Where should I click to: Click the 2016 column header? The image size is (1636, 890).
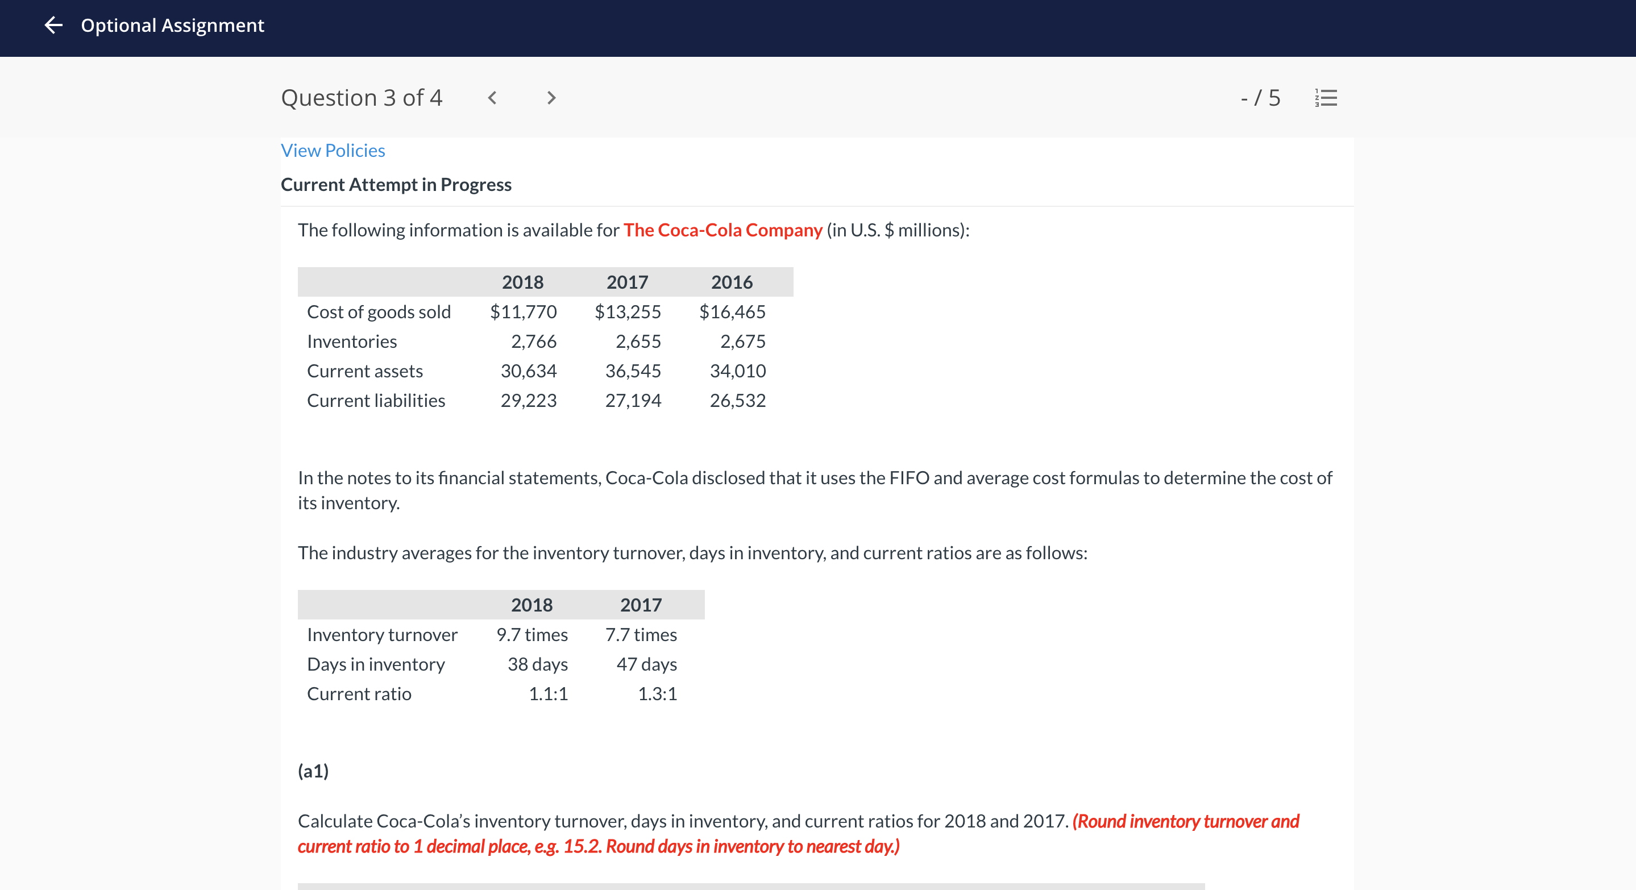coord(731,282)
